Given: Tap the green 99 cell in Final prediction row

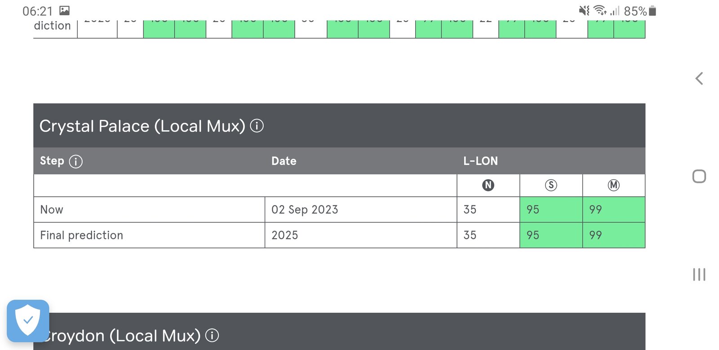Looking at the screenshot, I should pyautogui.click(x=613, y=235).
